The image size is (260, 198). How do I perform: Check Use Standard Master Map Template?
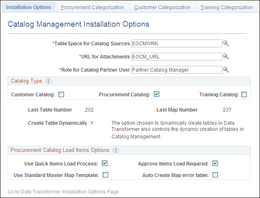[105, 175]
